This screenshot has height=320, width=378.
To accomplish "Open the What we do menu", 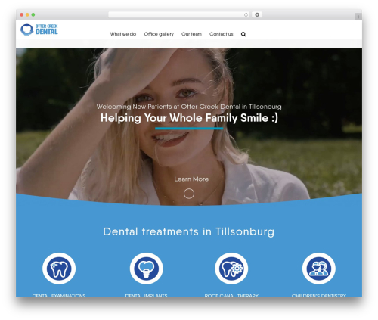I will pyautogui.click(x=123, y=34).
